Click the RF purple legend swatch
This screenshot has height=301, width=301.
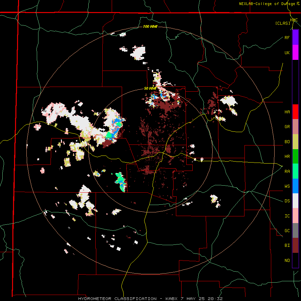(295, 37)
